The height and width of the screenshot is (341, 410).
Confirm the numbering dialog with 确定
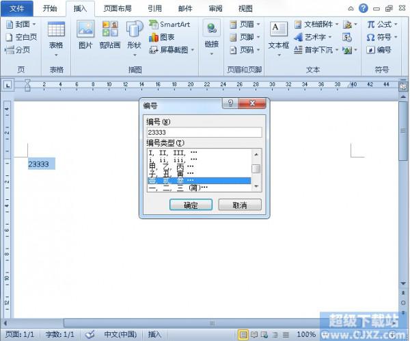point(191,205)
